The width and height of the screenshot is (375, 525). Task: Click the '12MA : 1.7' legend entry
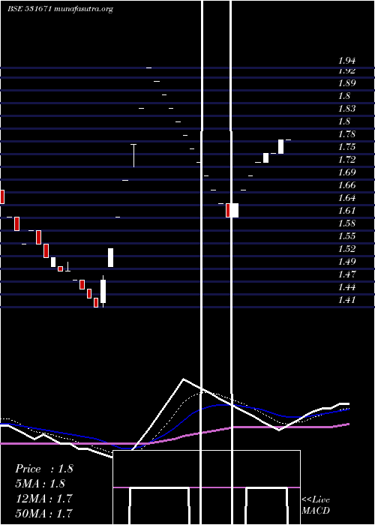[43, 499]
